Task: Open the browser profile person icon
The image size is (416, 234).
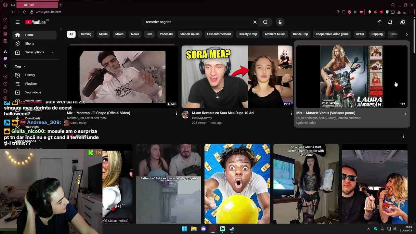Action: click(399, 12)
